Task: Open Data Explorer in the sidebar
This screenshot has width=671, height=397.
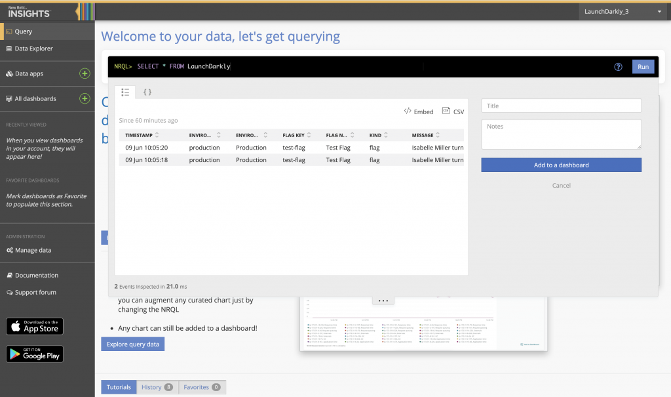Action: 33,49
